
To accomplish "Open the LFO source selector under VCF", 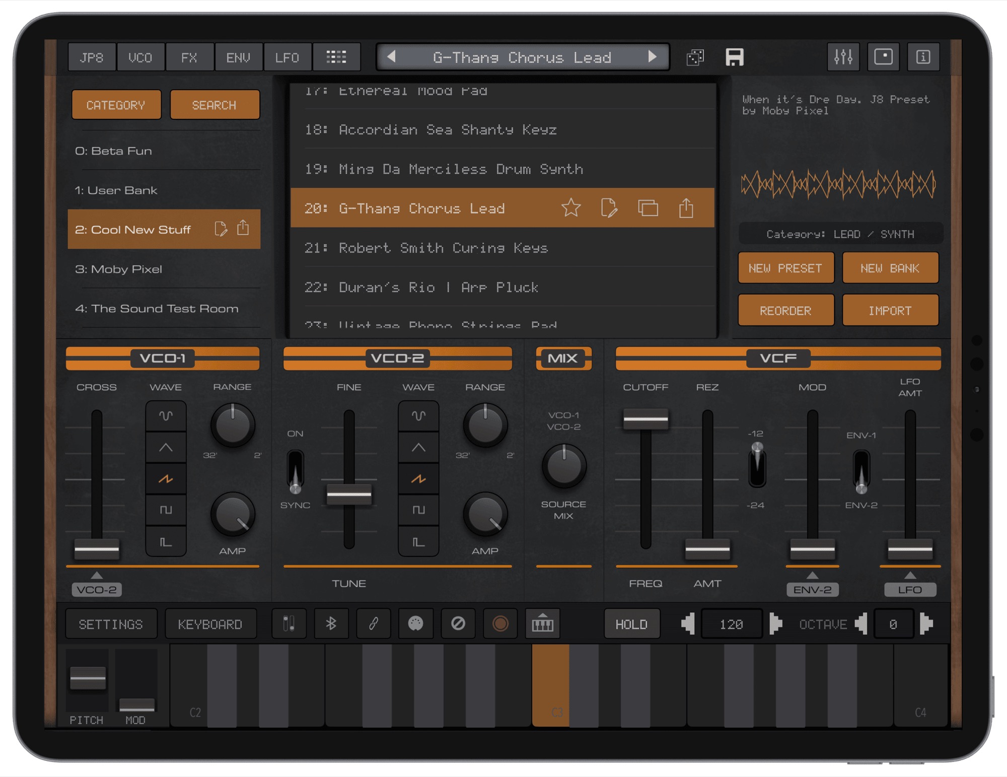I will tap(910, 589).
